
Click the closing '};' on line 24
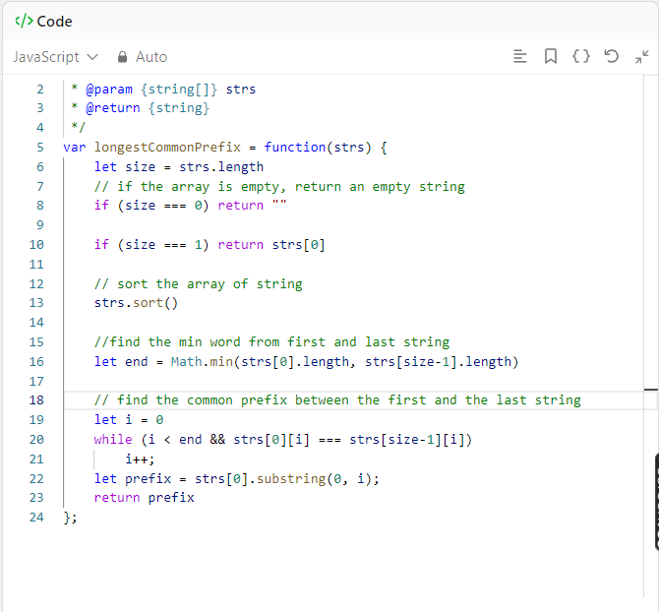coord(70,518)
